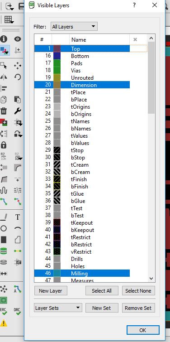Toggle visibility of the Vias layer
The image size is (170, 342).
pyautogui.click(x=82, y=71)
